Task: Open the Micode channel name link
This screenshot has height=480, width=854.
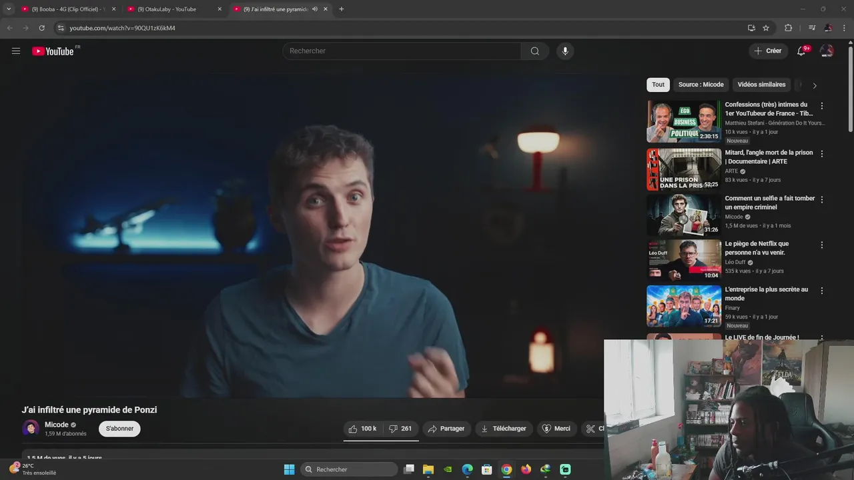Action: click(57, 425)
